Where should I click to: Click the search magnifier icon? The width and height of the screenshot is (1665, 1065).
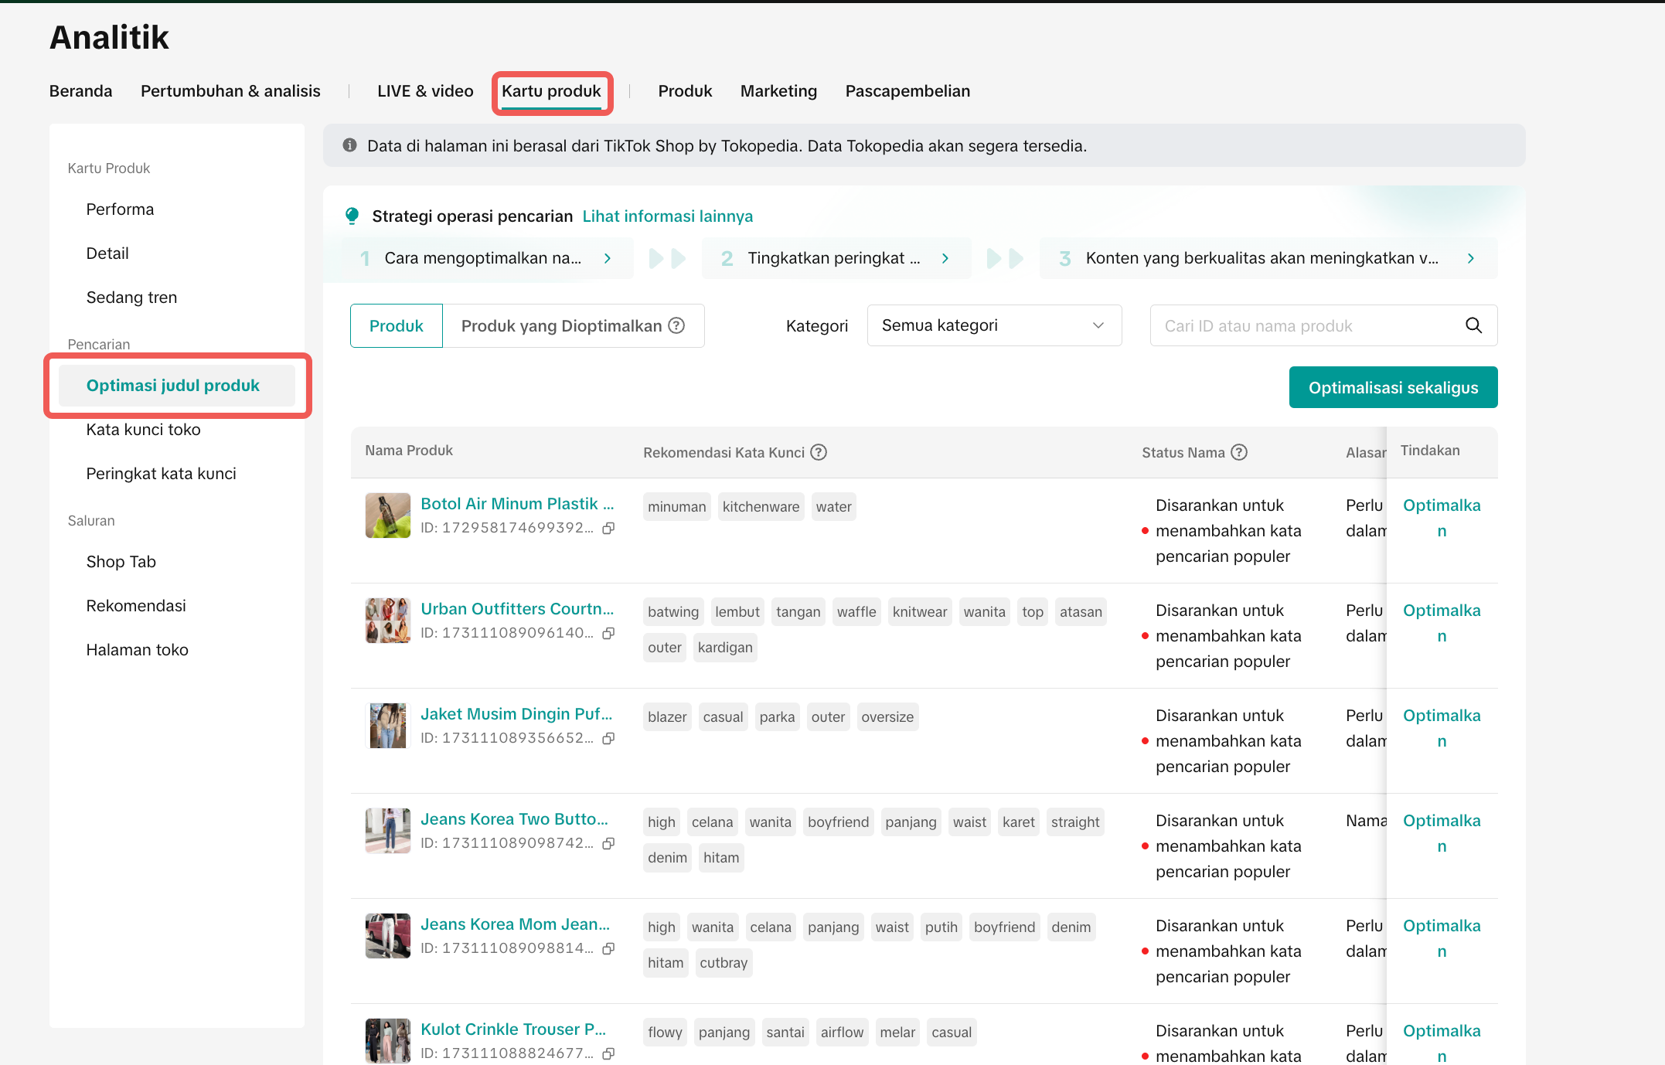(1473, 325)
